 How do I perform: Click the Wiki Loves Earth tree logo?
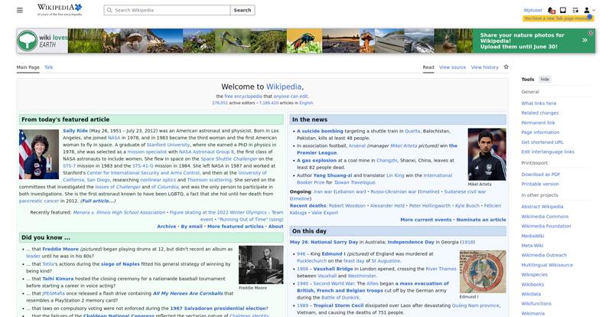tap(27, 41)
